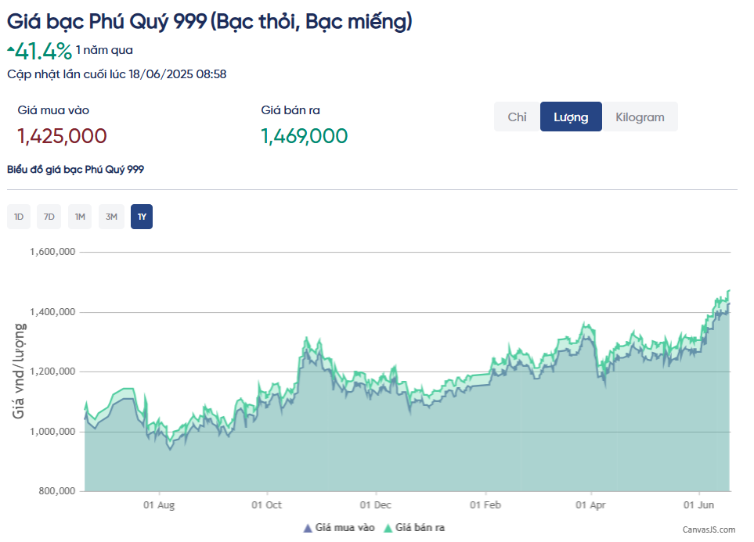
Task: Click the 1,600,000 y-axis label
Action: 52,252
